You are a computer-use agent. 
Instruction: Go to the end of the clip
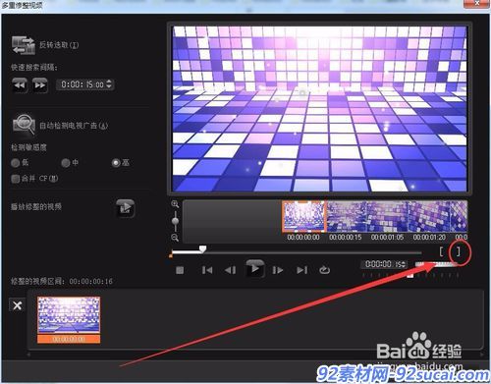click(301, 270)
